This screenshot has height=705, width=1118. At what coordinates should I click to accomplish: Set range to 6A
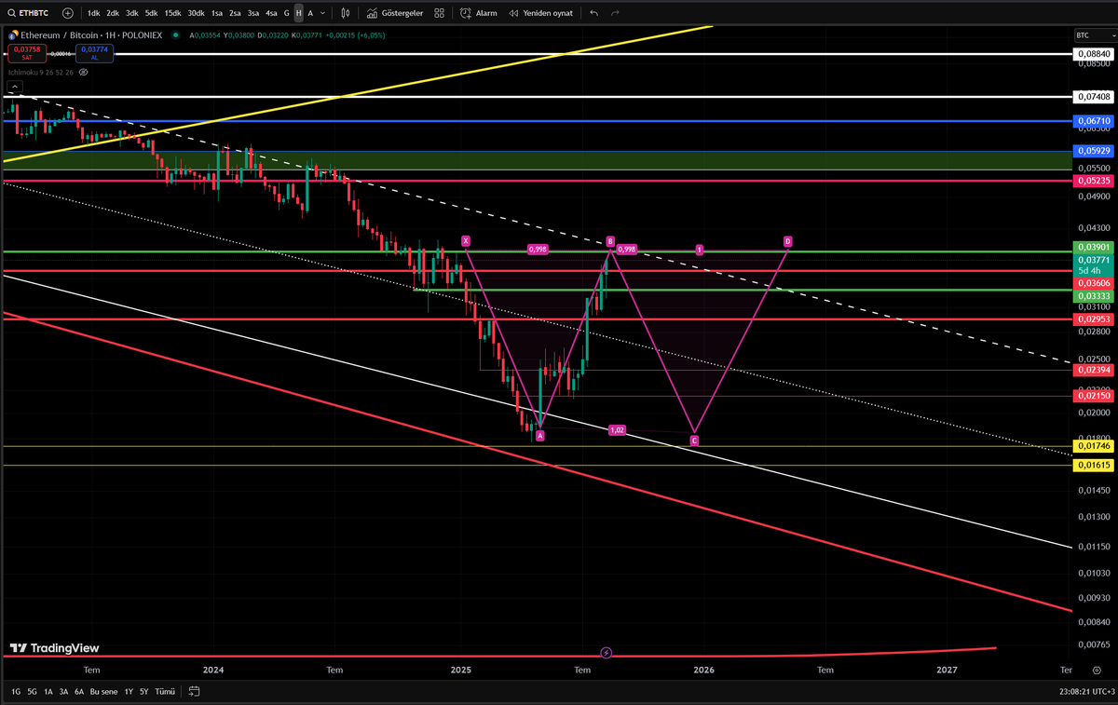tap(79, 692)
